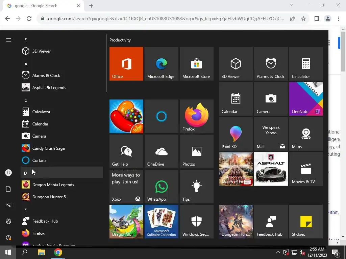Open the Camera tile
This screenshot has height=259, width=346.
click(271, 99)
